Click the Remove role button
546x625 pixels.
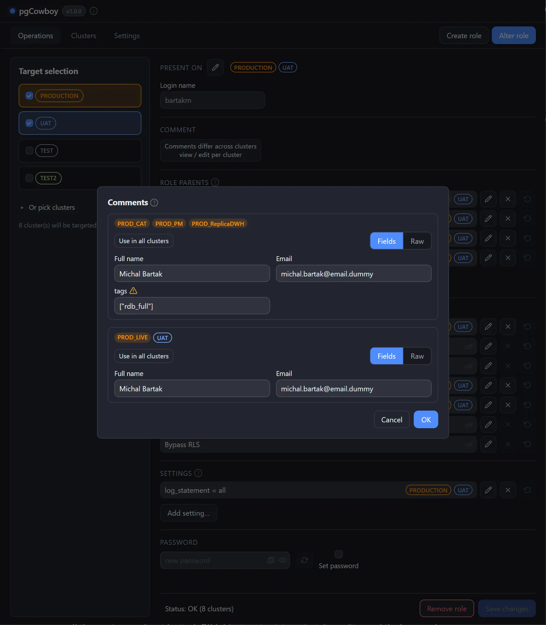coord(447,608)
